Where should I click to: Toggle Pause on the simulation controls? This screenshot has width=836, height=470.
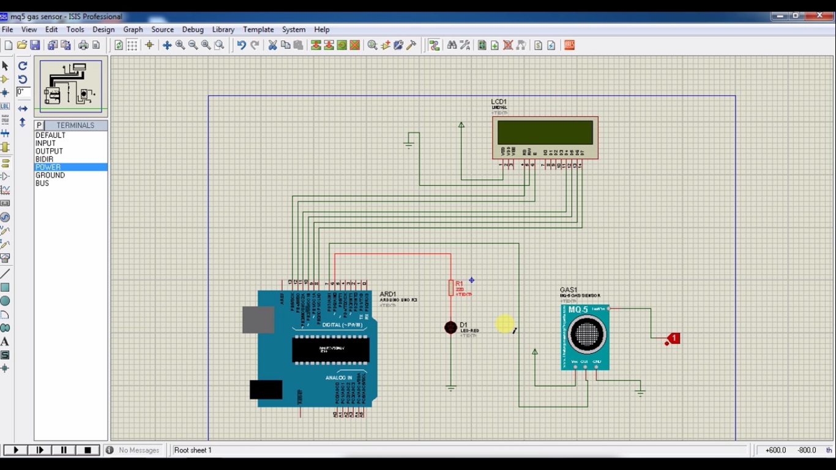(64, 450)
